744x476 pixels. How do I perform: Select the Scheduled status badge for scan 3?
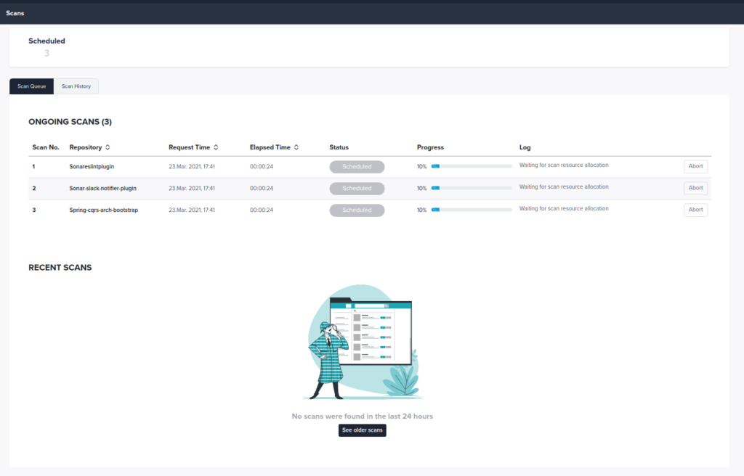pos(357,210)
